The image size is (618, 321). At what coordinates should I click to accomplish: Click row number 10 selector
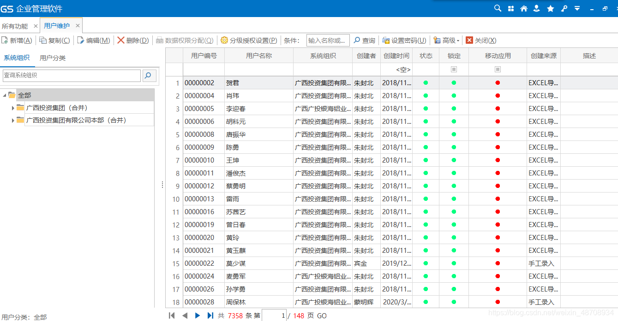(x=174, y=199)
